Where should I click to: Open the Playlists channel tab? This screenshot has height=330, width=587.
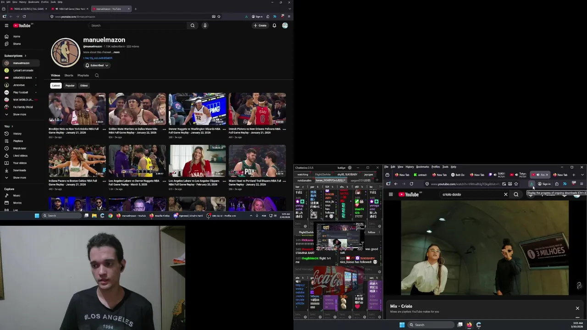83,75
